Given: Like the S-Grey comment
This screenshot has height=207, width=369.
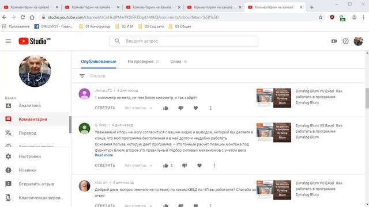Looking at the screenshot, I should (165, 166).
